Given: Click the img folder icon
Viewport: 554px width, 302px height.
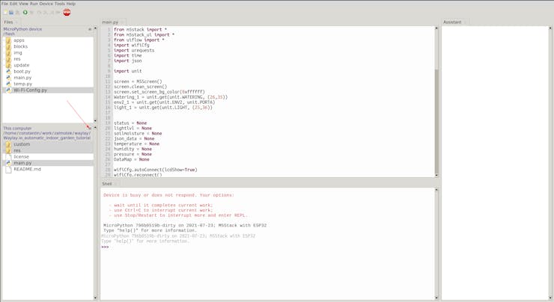Looking at the screenshot, I should [x=8, y=53].
